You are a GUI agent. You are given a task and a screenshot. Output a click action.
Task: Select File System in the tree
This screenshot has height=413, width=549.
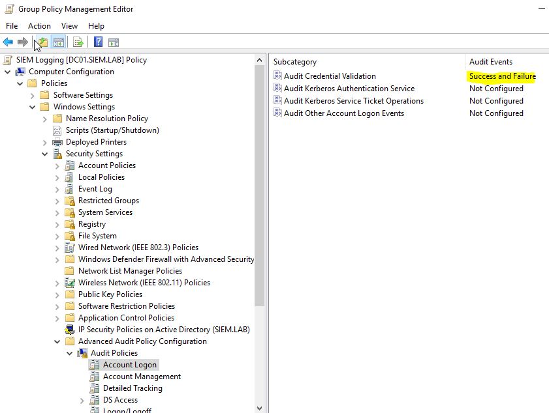coord(97,236)
